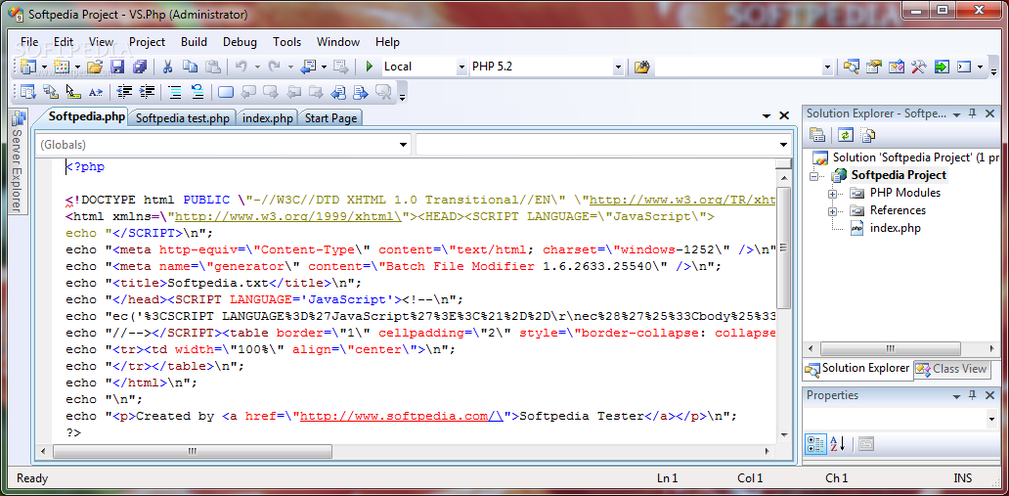
Task: Open Solution Explorer from toolbar icon
Action: pos(852,67)
